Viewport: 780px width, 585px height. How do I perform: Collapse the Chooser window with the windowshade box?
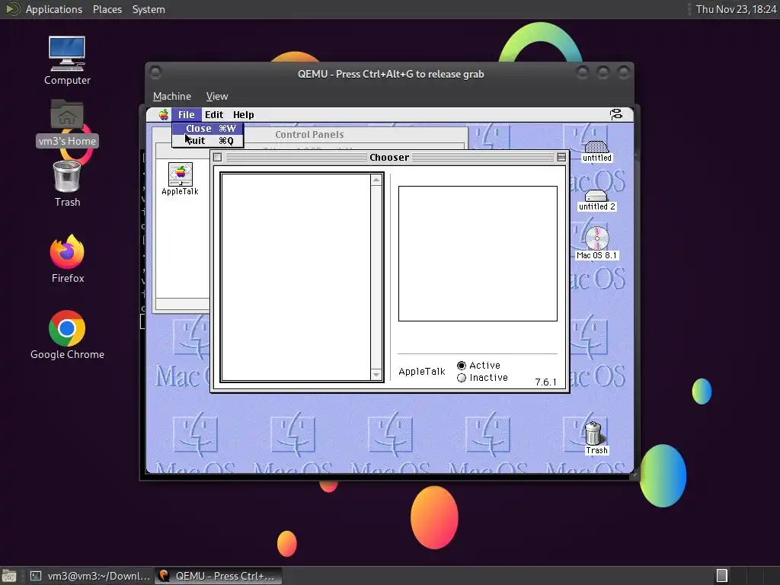(561, 157)
